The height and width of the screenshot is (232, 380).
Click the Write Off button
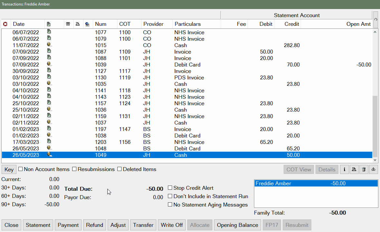click(172, 225)
